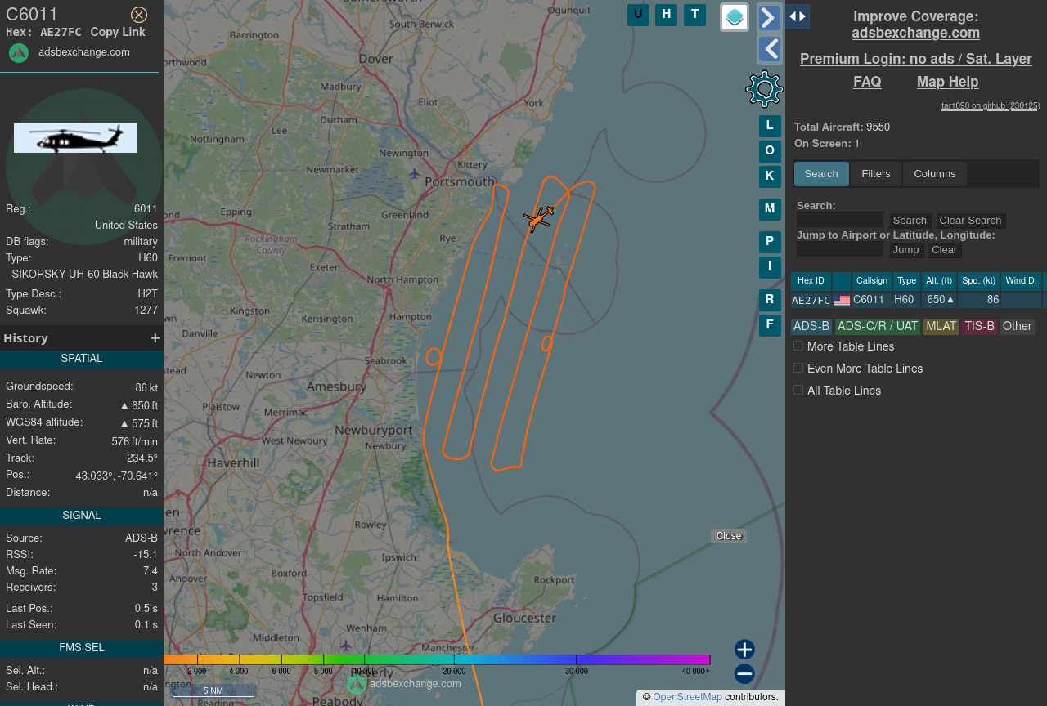Screen dimensions: 1047x706
Task: Sort by Callsign column header
Action: coord(871,281)
